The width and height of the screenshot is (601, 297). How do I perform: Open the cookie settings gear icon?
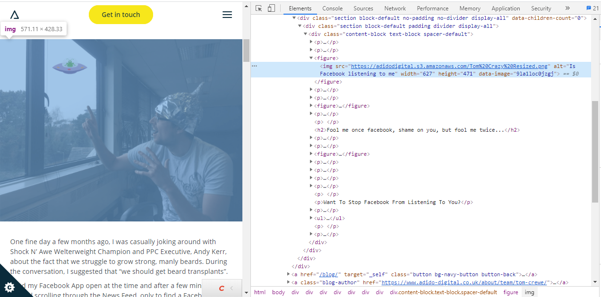point(9,287)
